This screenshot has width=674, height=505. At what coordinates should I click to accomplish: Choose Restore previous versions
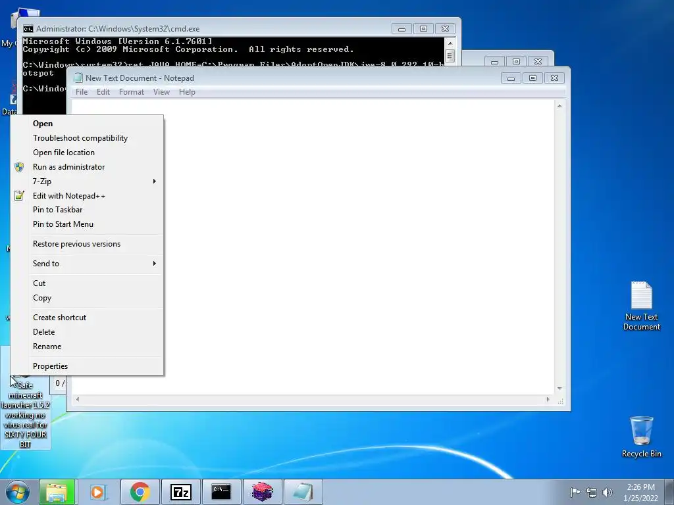pyautogui.click(x=87, y=244)
